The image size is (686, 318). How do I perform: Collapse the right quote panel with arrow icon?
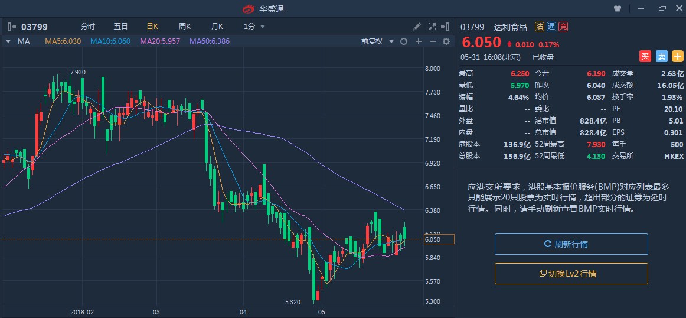coord(446,27)
